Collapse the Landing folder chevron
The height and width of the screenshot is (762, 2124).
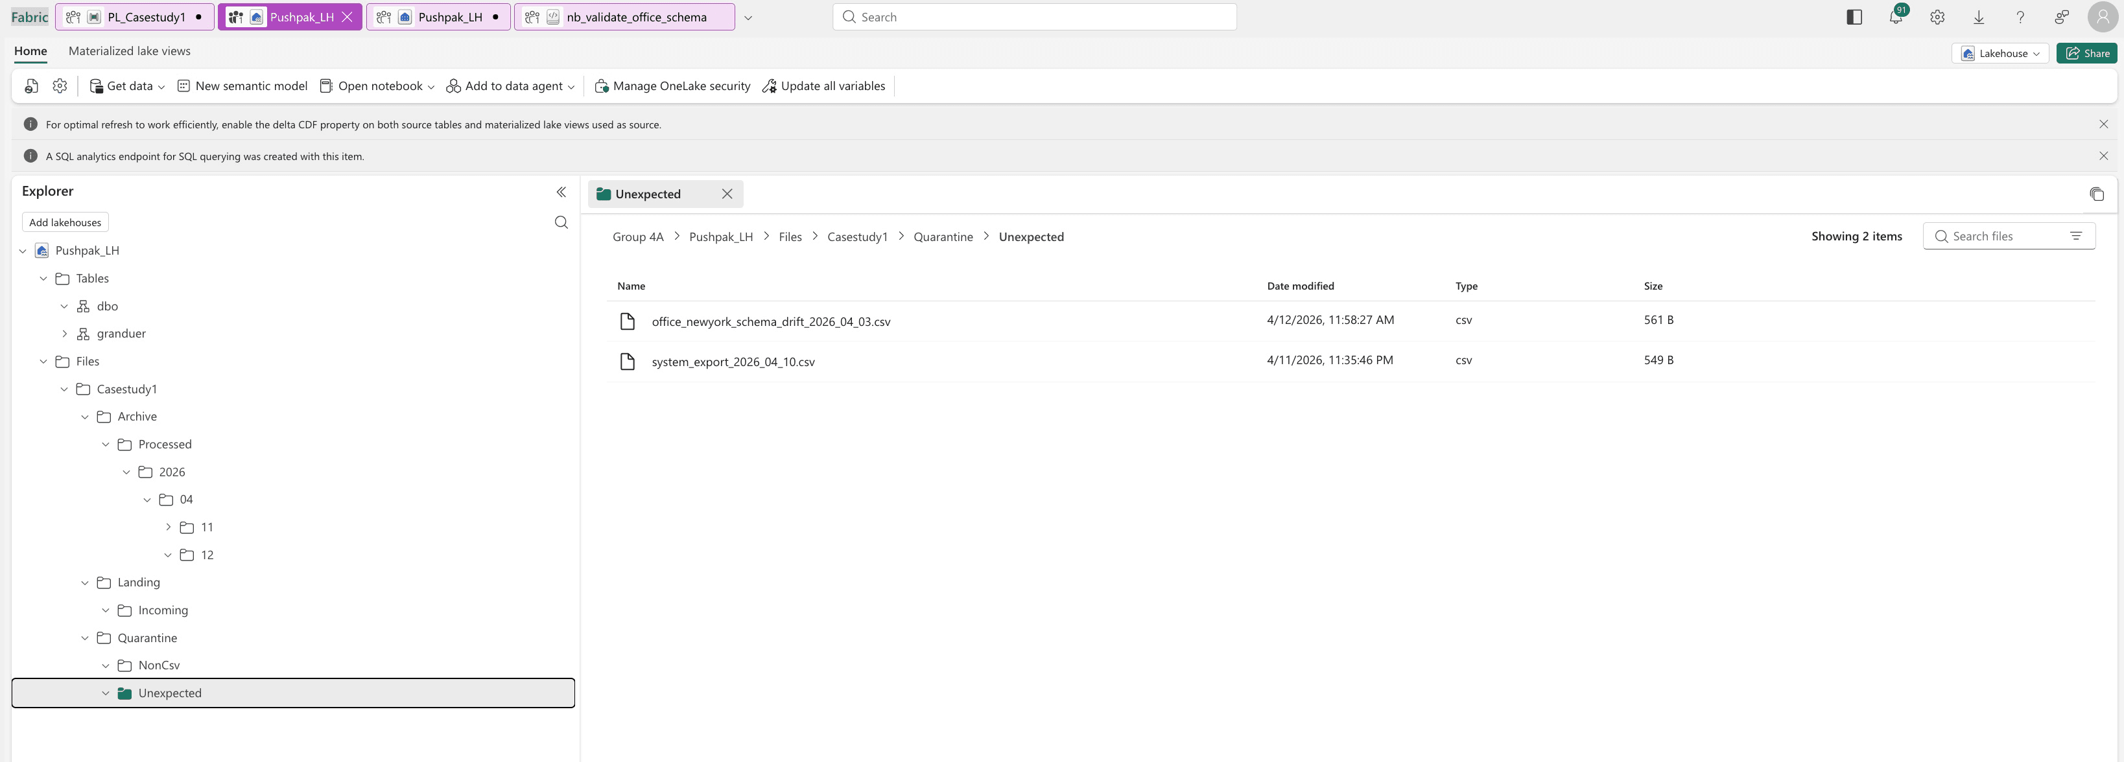pyautogui.click(x=85, y=583)
